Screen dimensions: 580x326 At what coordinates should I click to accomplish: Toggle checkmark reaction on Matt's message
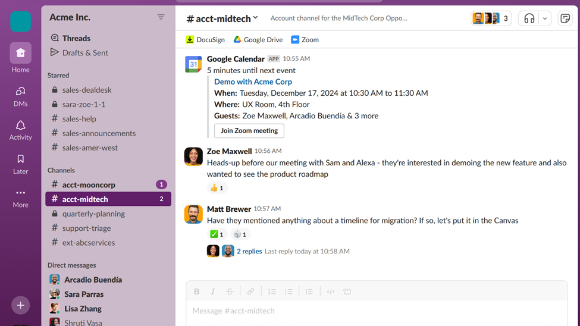(x=217, y=234)
